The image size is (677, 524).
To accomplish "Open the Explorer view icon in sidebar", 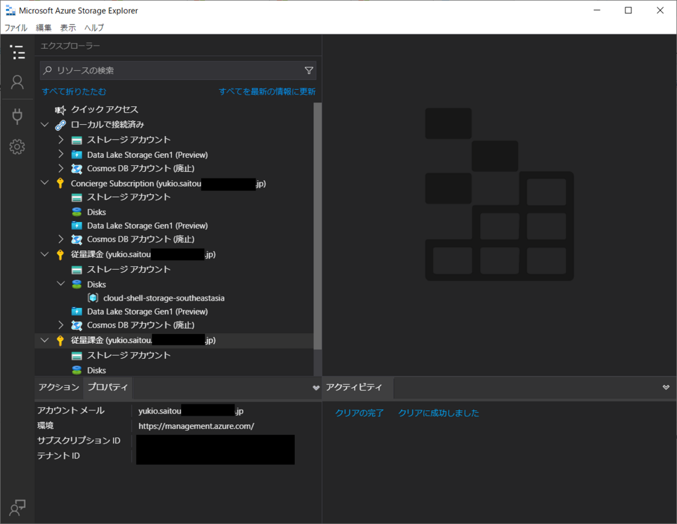I will click(x=17, y=53).
